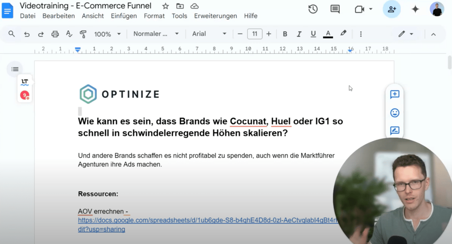Open the comments history icon
This screenshot has height=244, width=452.
pyautogui.click(x=335, y=9)
